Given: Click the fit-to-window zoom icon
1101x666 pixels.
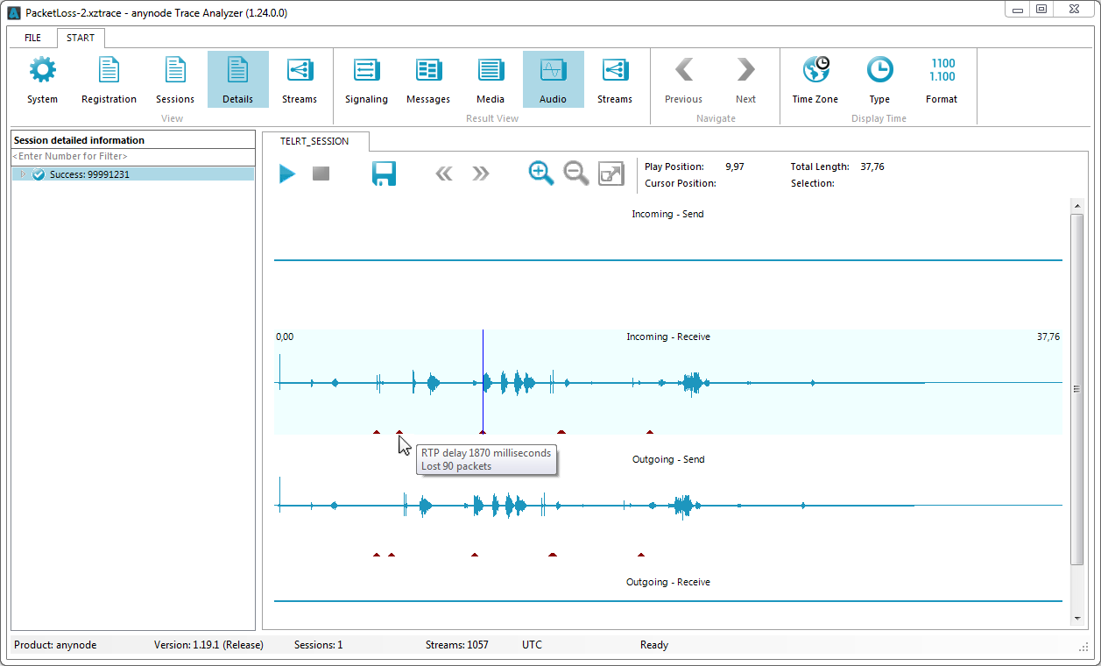Looking at the screenshot, I should (x=610, y=174).
